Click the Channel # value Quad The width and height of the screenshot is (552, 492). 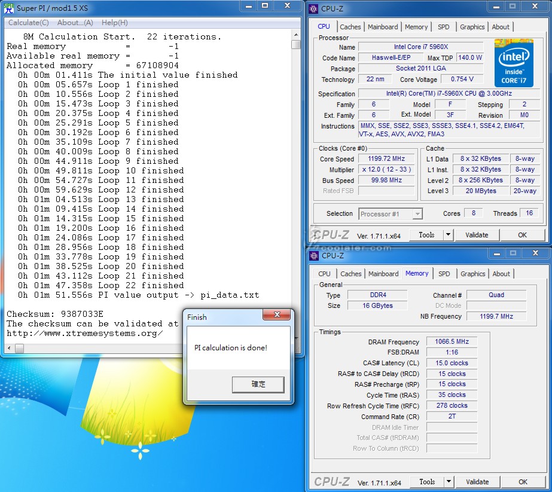496,295
